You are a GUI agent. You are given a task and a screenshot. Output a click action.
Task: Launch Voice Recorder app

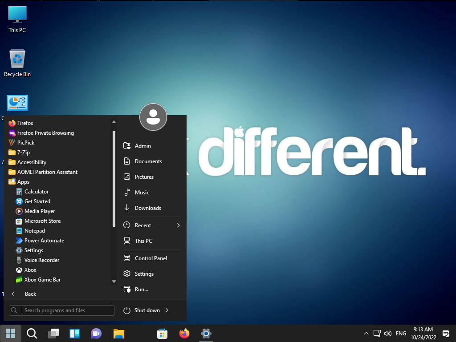pyautogui.click(x=41, y=260)
